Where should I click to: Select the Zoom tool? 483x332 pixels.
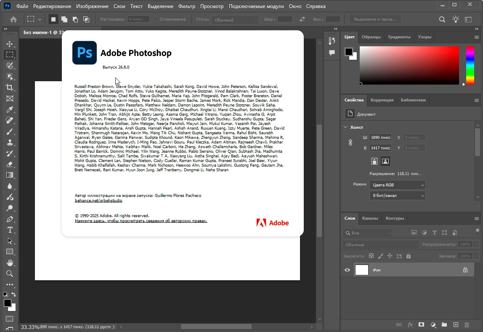[10, 274]
